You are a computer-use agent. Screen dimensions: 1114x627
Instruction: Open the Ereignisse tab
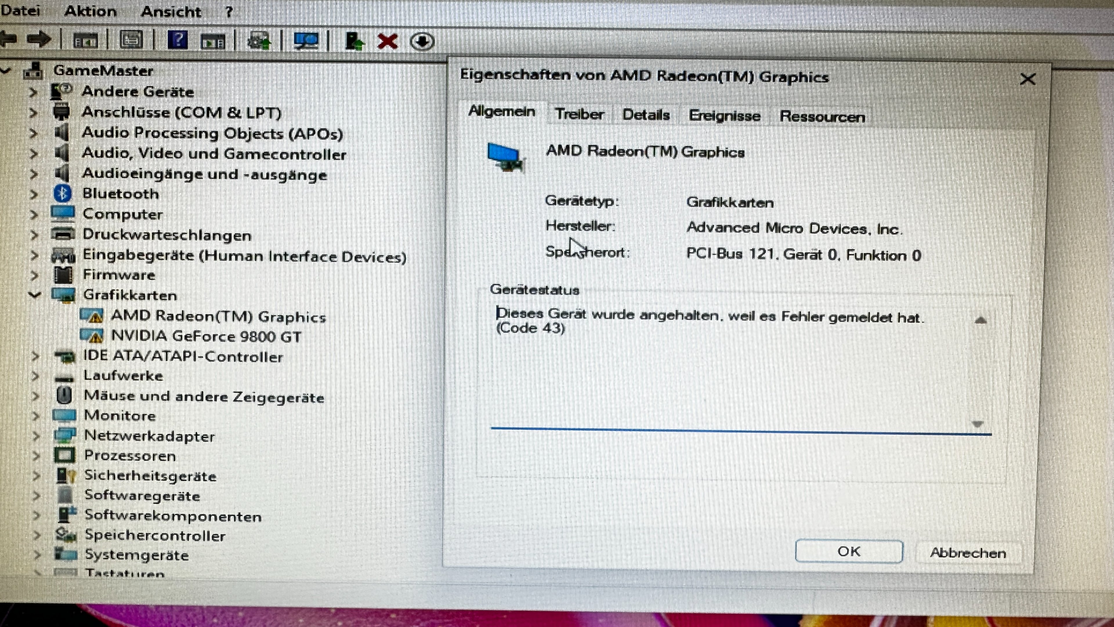724,116
